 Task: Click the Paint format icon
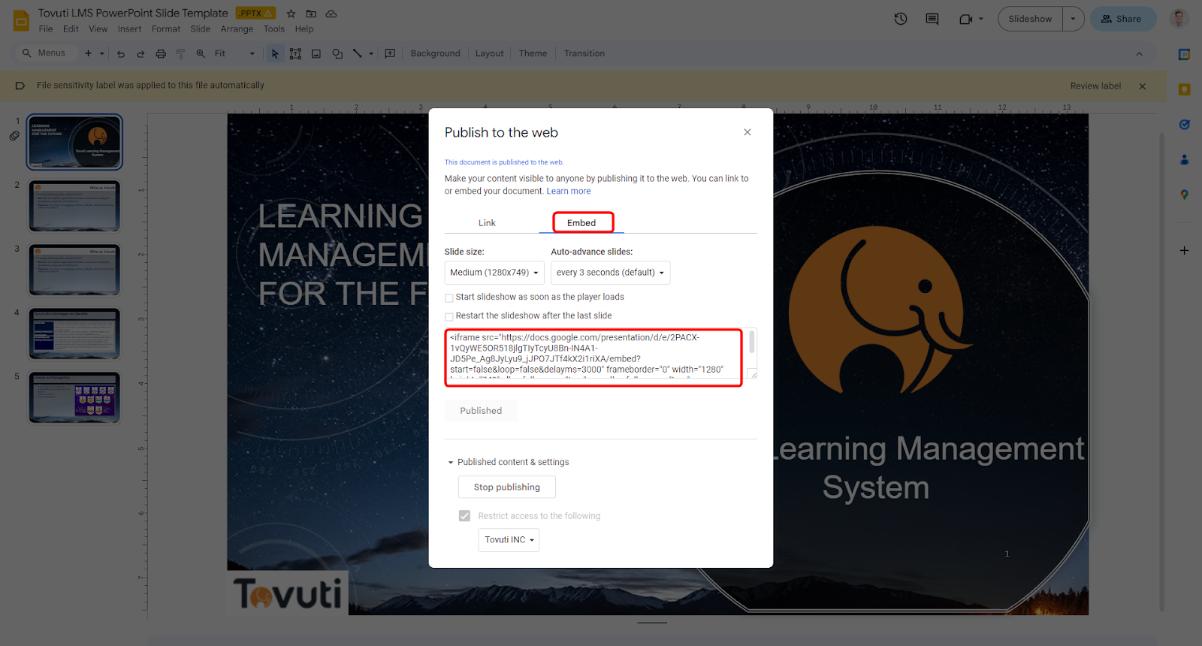(x=180, y=53)
